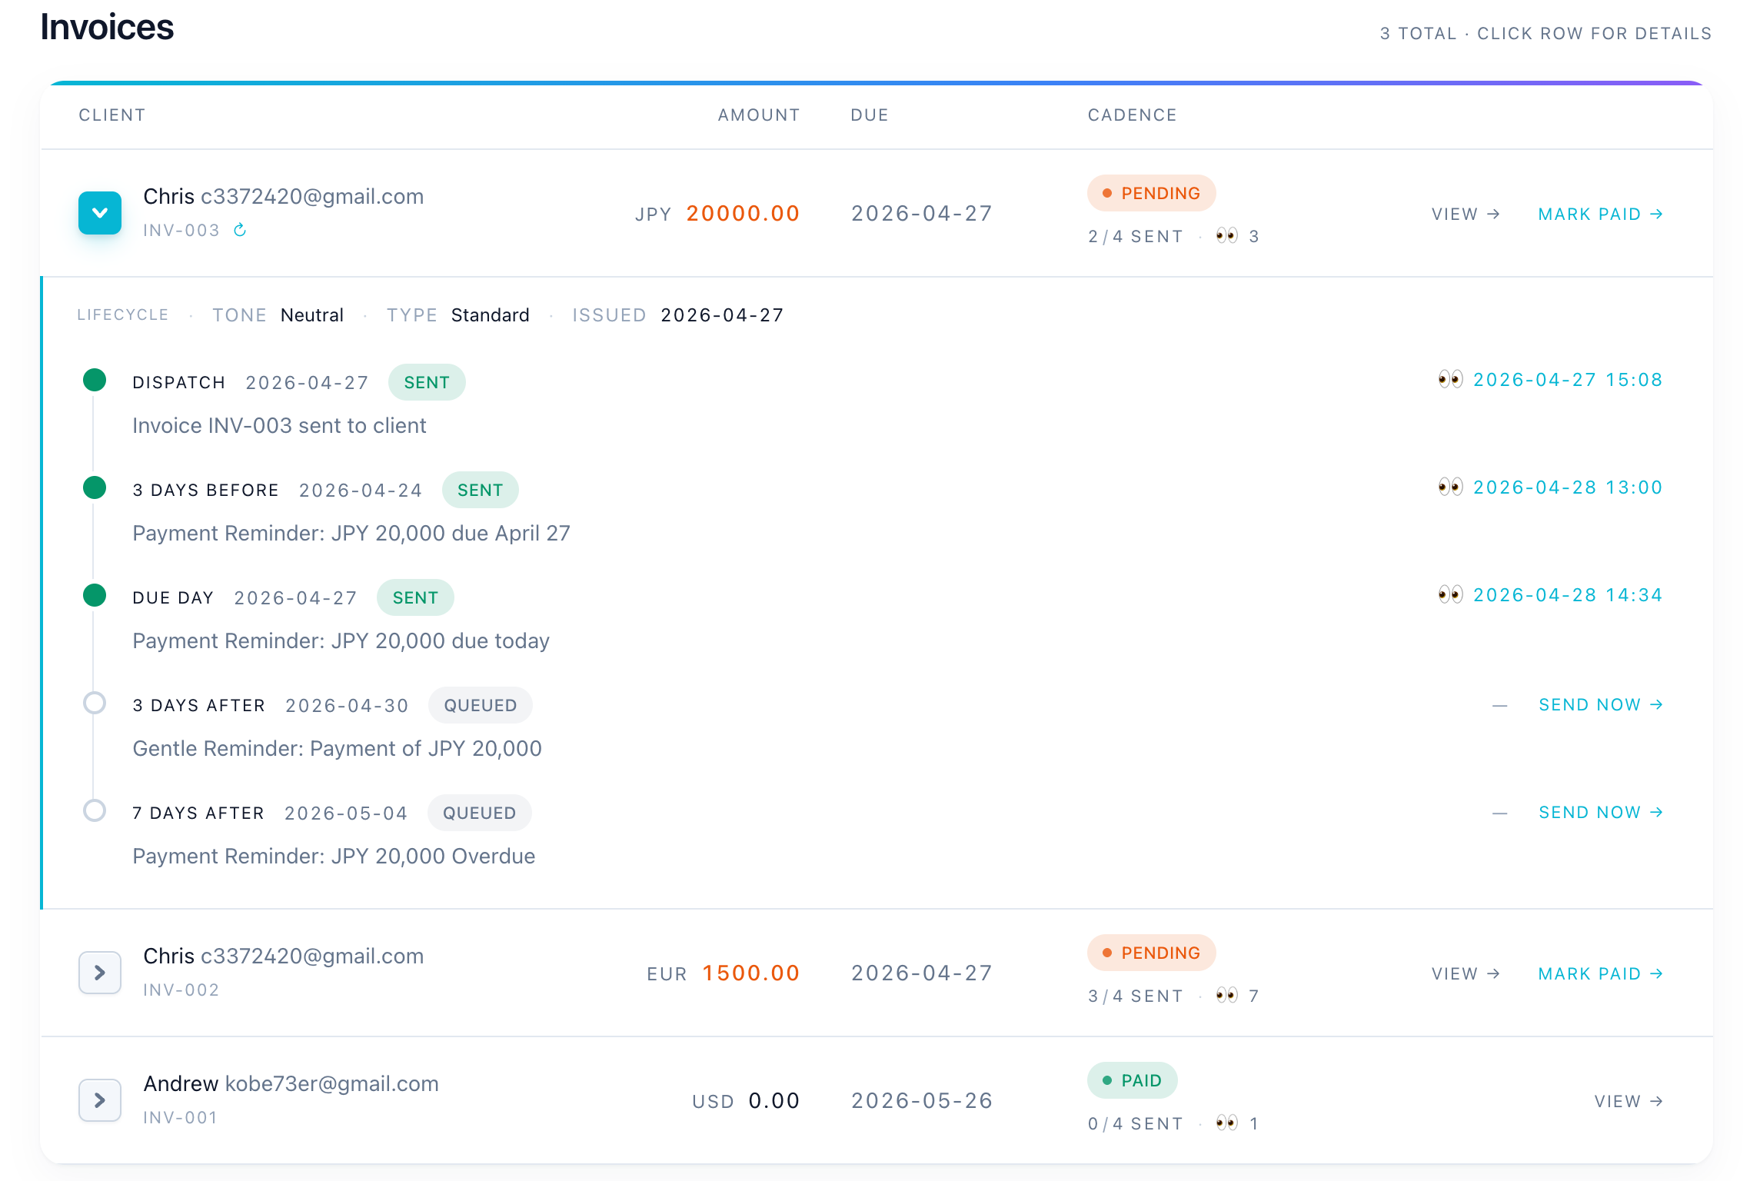Click the hollow circle for the 3 DAYS AFTER step
The height and width of the screenshot is (1181, 1750).
tap(94, 702)
